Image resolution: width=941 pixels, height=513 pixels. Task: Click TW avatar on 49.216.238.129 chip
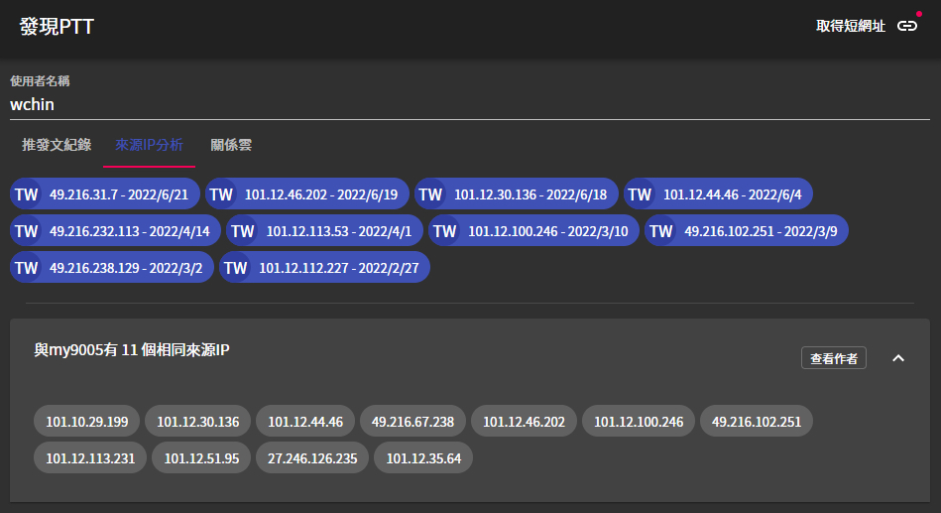click(27, 268)
